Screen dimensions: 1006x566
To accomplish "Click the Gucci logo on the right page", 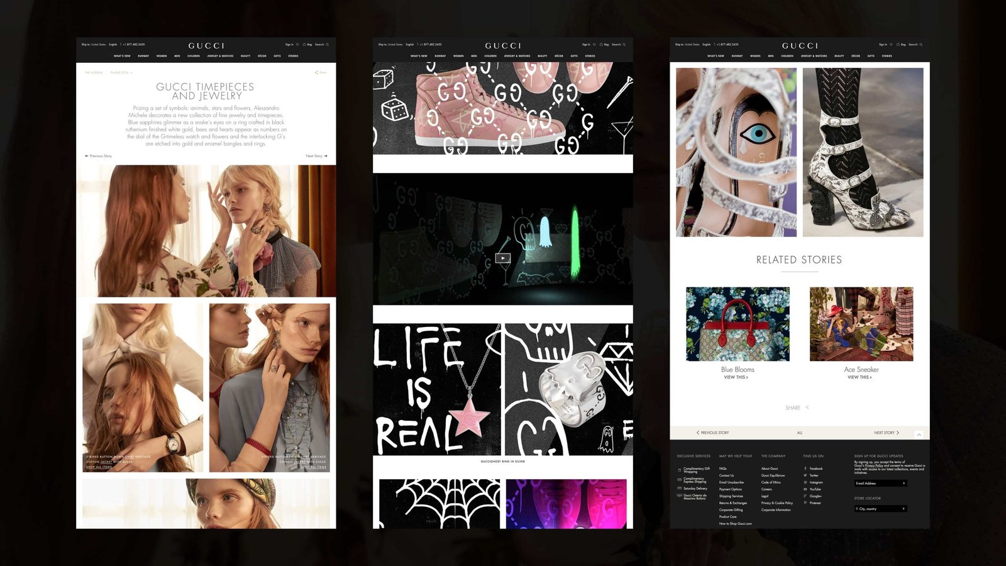I will (800, 45).
